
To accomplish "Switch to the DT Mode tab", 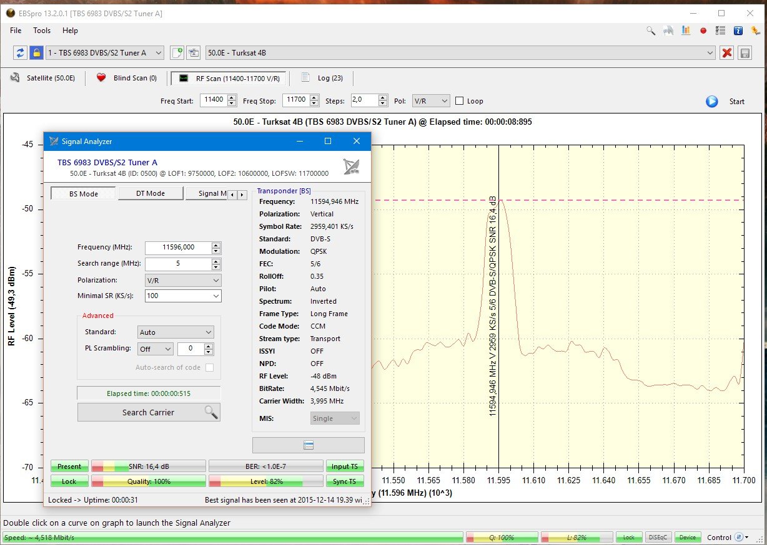I will (150, 193).
